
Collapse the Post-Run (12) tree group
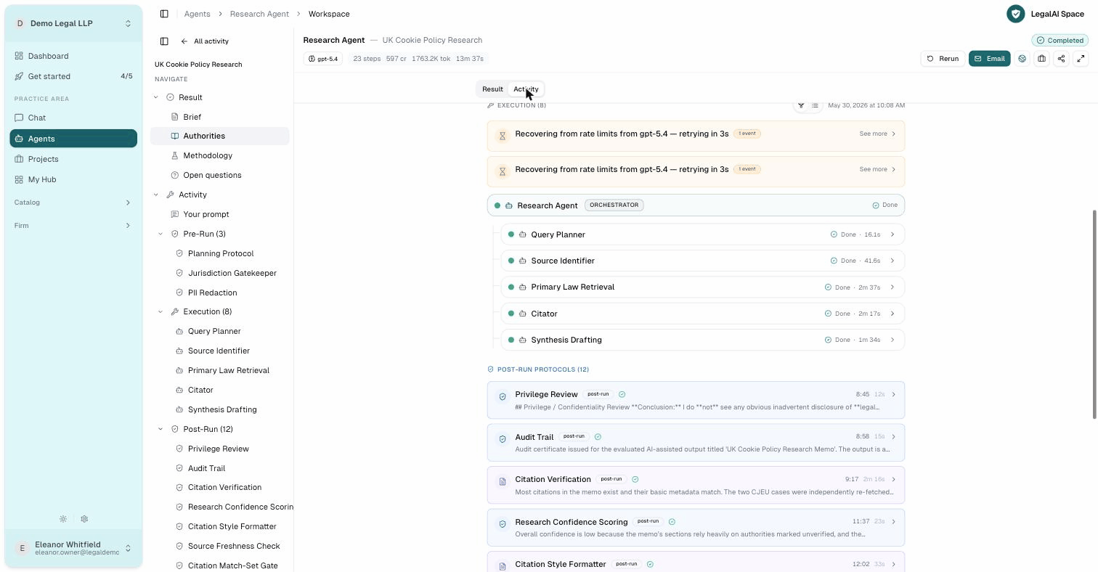(160, 429)
